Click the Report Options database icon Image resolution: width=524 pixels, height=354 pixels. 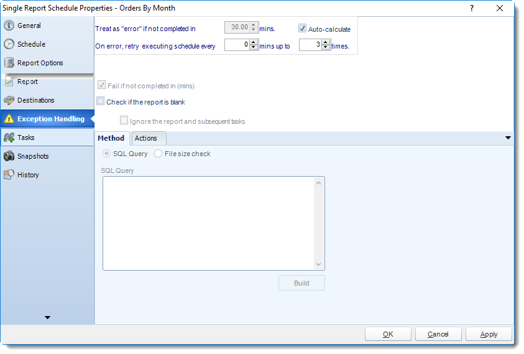click(x=9, y=63)
